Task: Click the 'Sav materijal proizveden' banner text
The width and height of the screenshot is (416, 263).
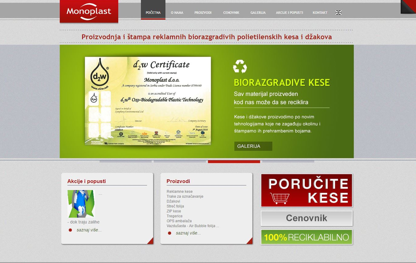Action: tap(266, 94)
